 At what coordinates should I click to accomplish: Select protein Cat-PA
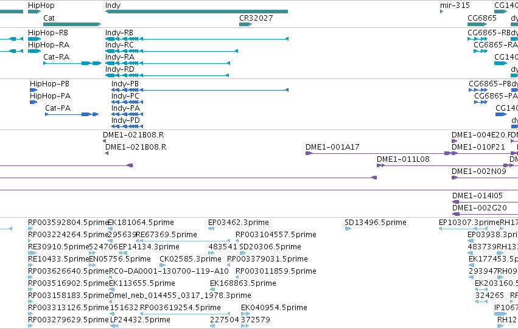click(58, 108)
